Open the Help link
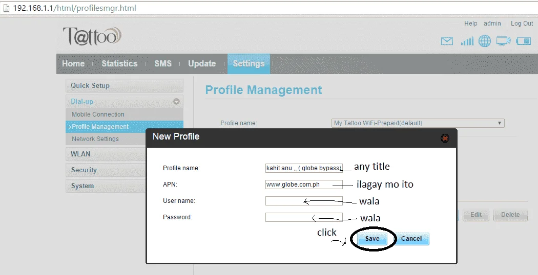 coord(471,24)
